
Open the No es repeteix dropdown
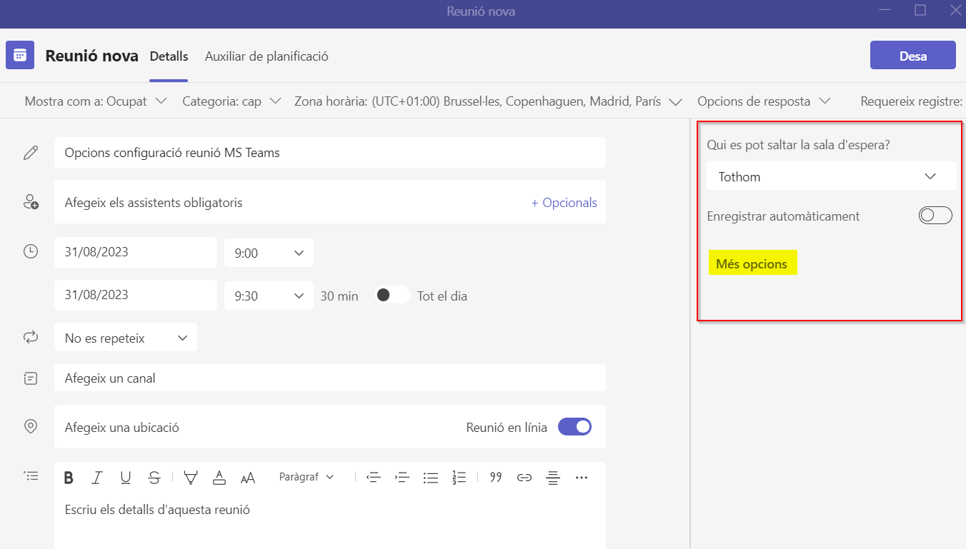(x=126, y=338)
